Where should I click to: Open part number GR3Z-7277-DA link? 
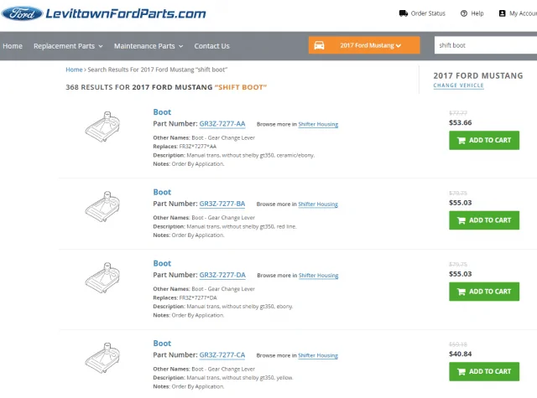point(222,275)
